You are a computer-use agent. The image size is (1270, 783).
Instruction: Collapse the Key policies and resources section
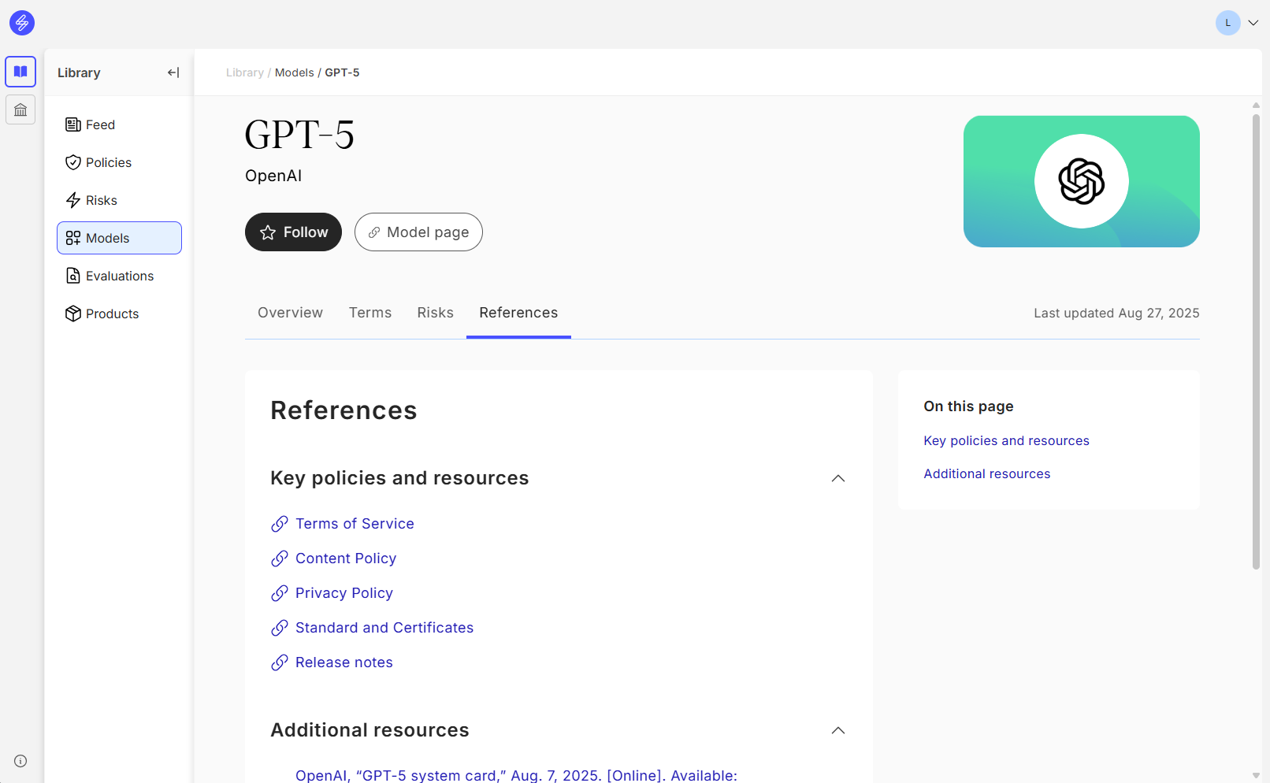pos(838,479)
